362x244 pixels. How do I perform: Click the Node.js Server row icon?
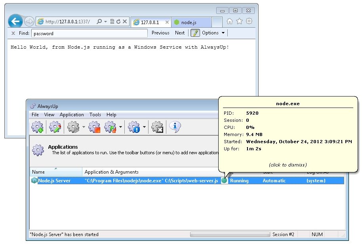(34, 181)
